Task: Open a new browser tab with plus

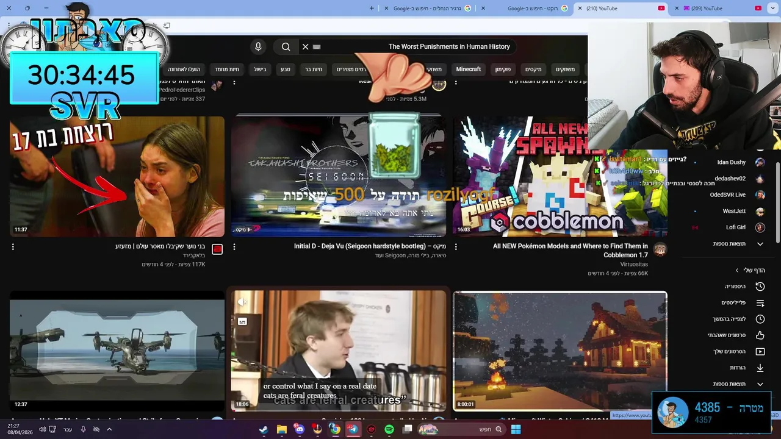Action: click(372, 9)
